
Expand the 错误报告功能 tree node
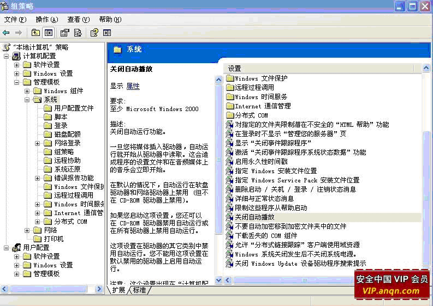pyautogui.click(x=37, y=178)
